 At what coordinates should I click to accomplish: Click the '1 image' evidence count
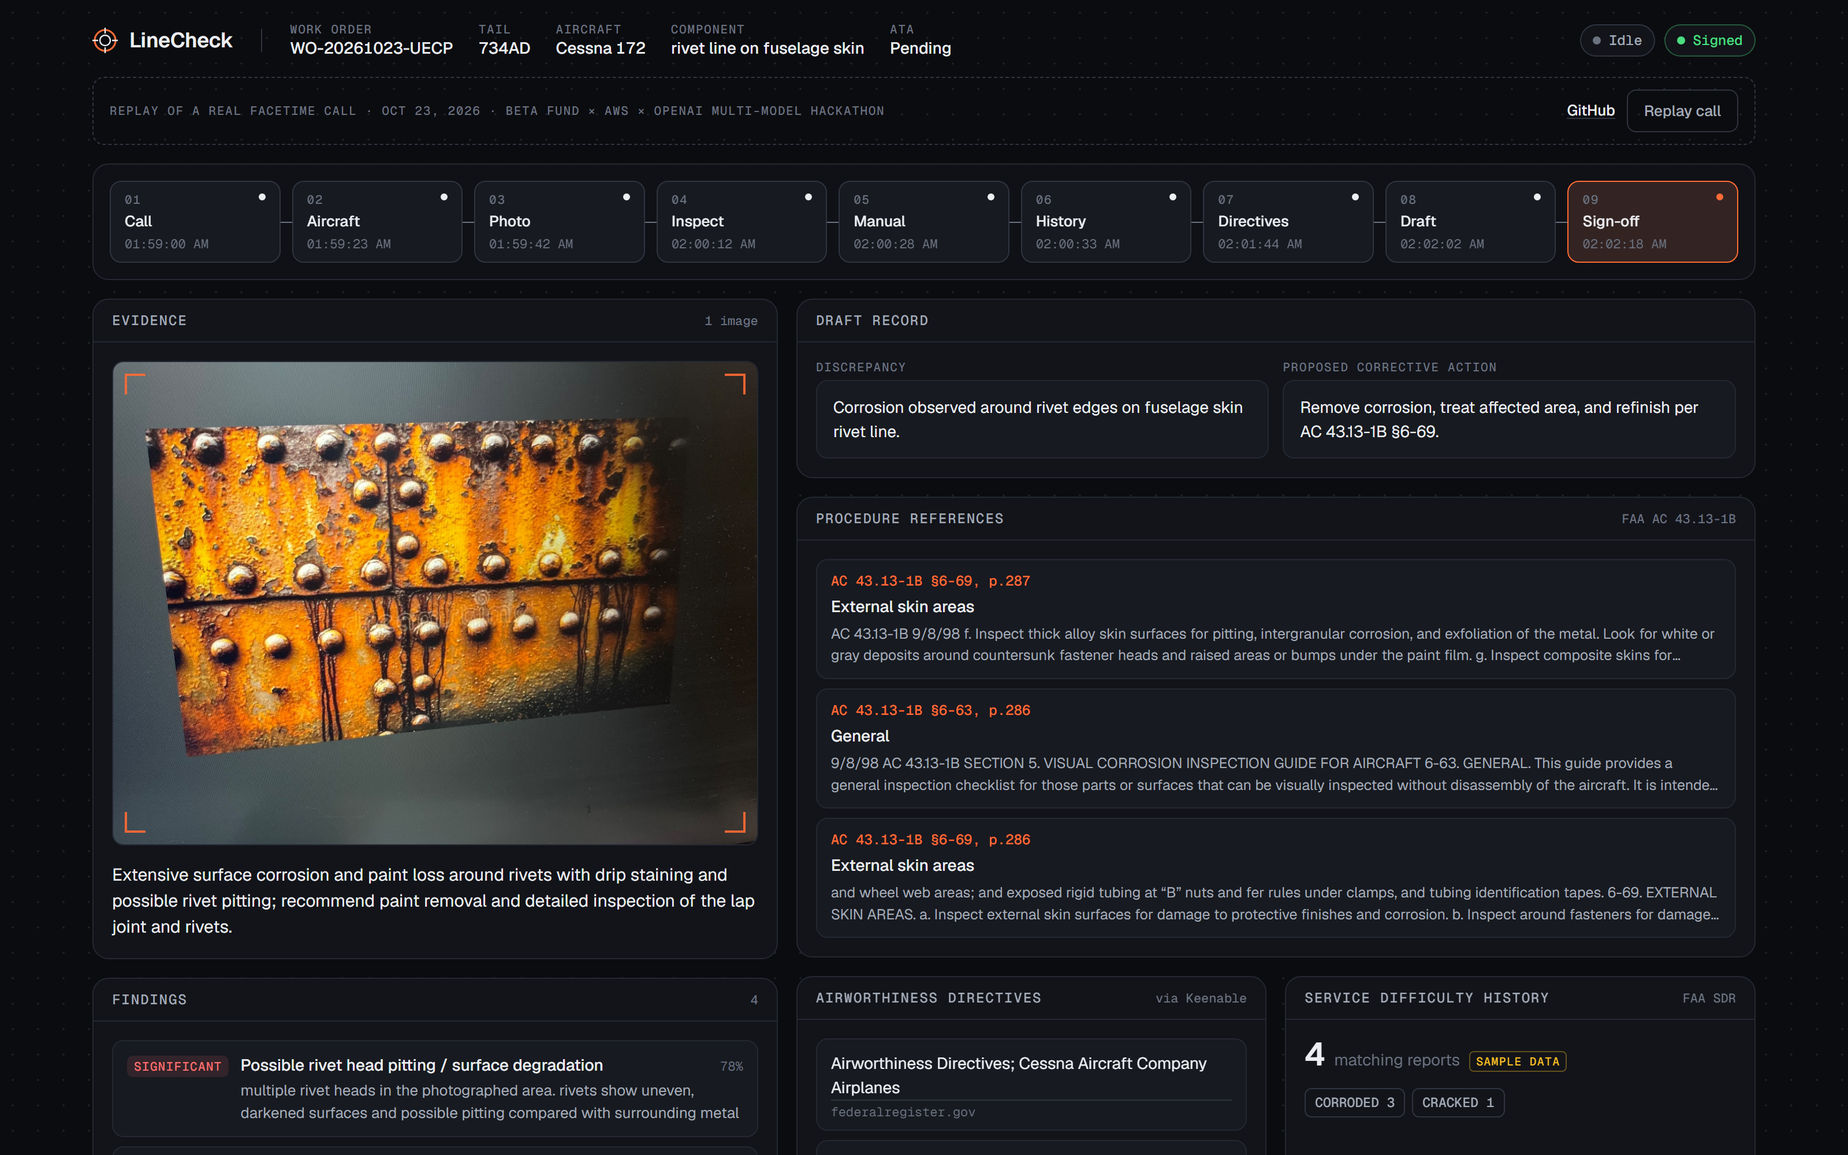(x=731, y=321)
